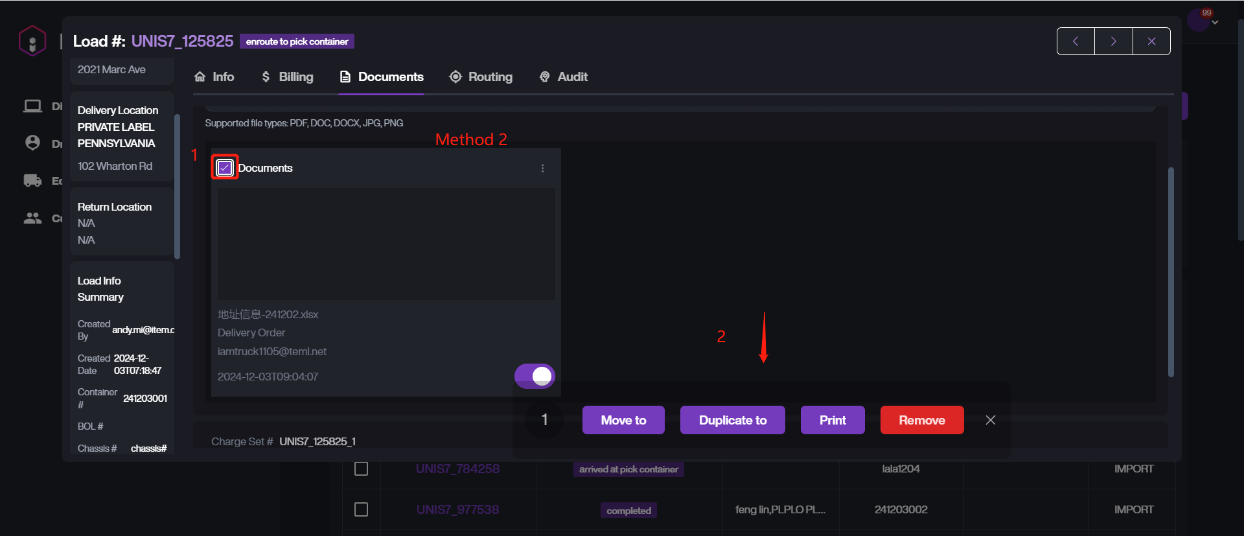Click the user avatar with 99 badge
The height and width of the screenshot is (536, 1244).
pyautogui.click(x=1198, y=20)
